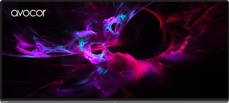Click the final 'r' in large avocor logo

click(44, 13)
